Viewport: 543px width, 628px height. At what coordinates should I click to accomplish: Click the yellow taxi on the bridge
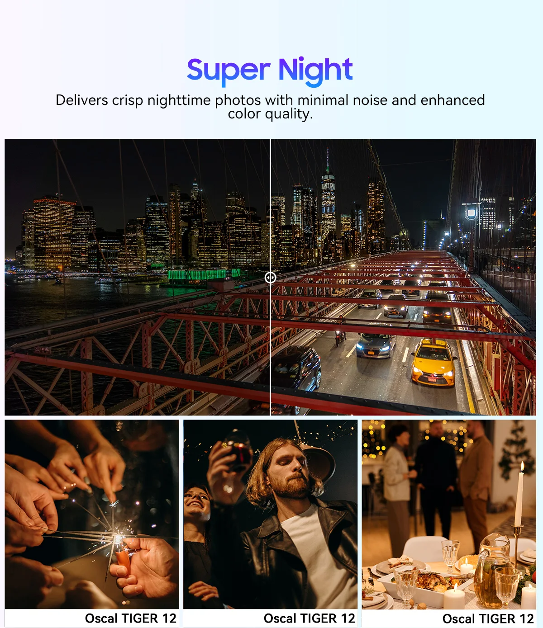(433, 363)
